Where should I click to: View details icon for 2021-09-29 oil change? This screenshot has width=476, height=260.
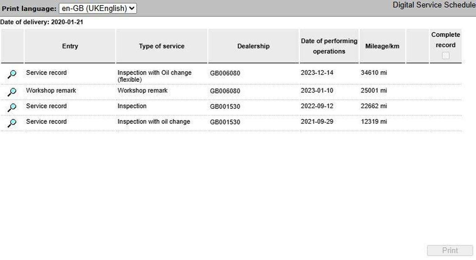[12, 123]
